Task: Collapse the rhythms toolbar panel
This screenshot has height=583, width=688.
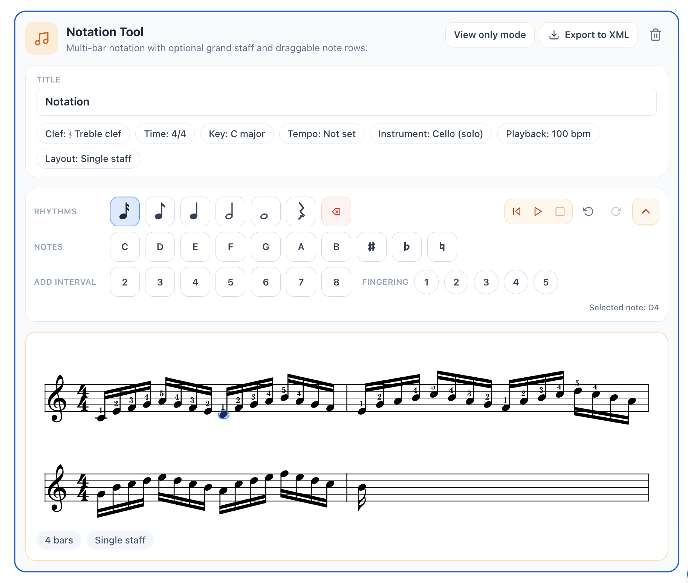Action: [x=645, y=211]
